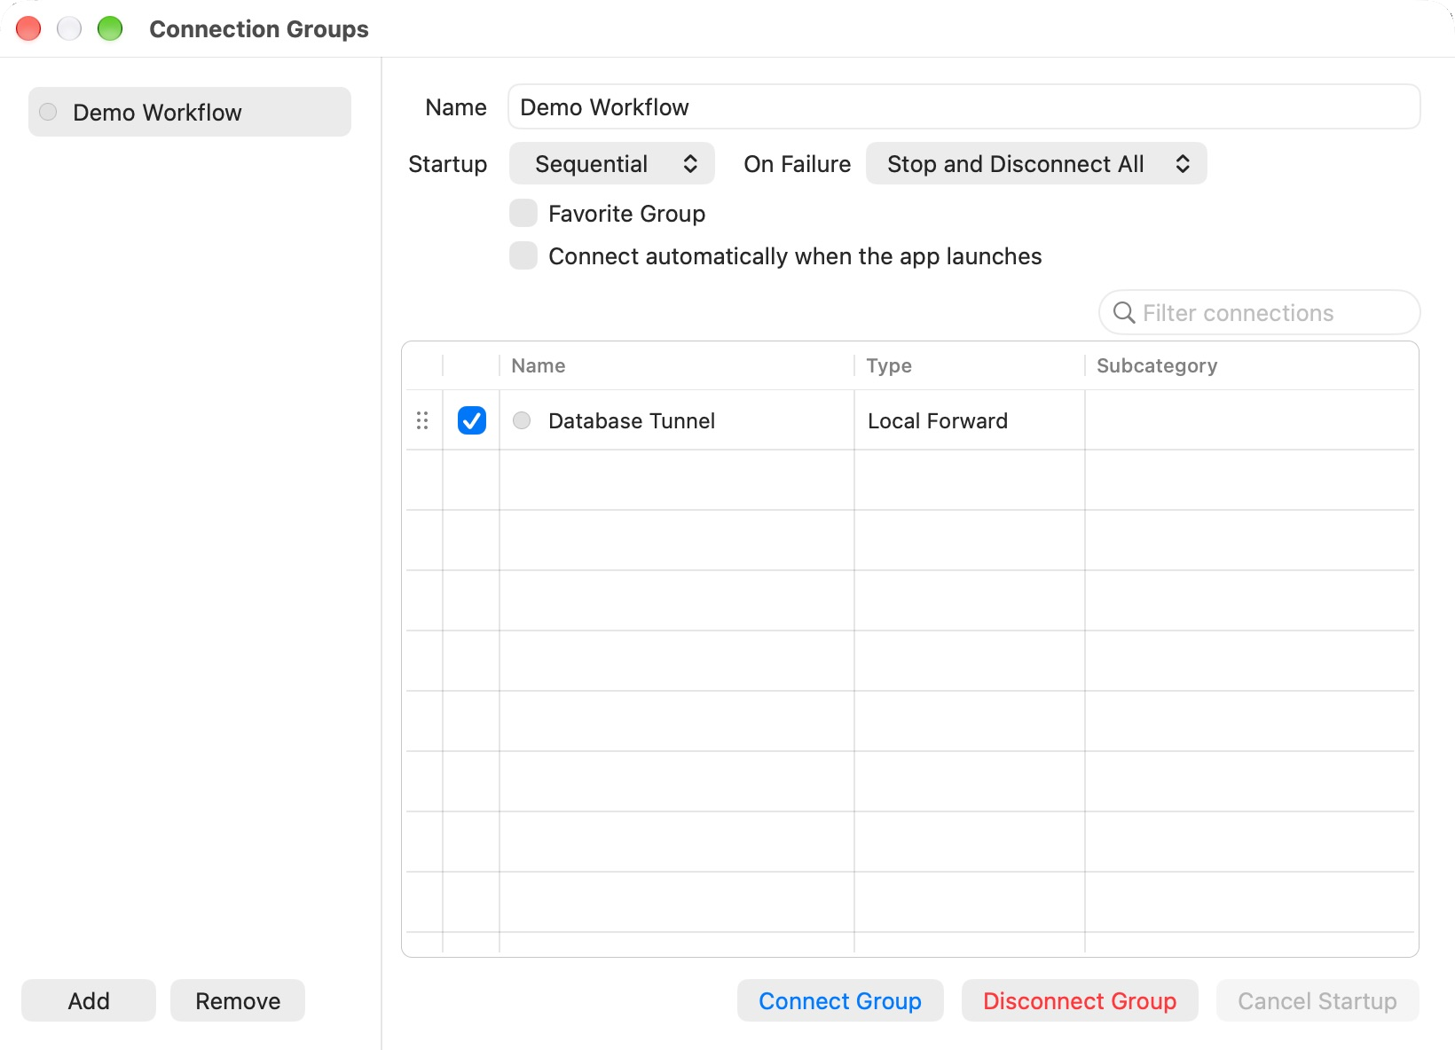Uncheck the Database Tunnel checkbox

click(472, 420)
